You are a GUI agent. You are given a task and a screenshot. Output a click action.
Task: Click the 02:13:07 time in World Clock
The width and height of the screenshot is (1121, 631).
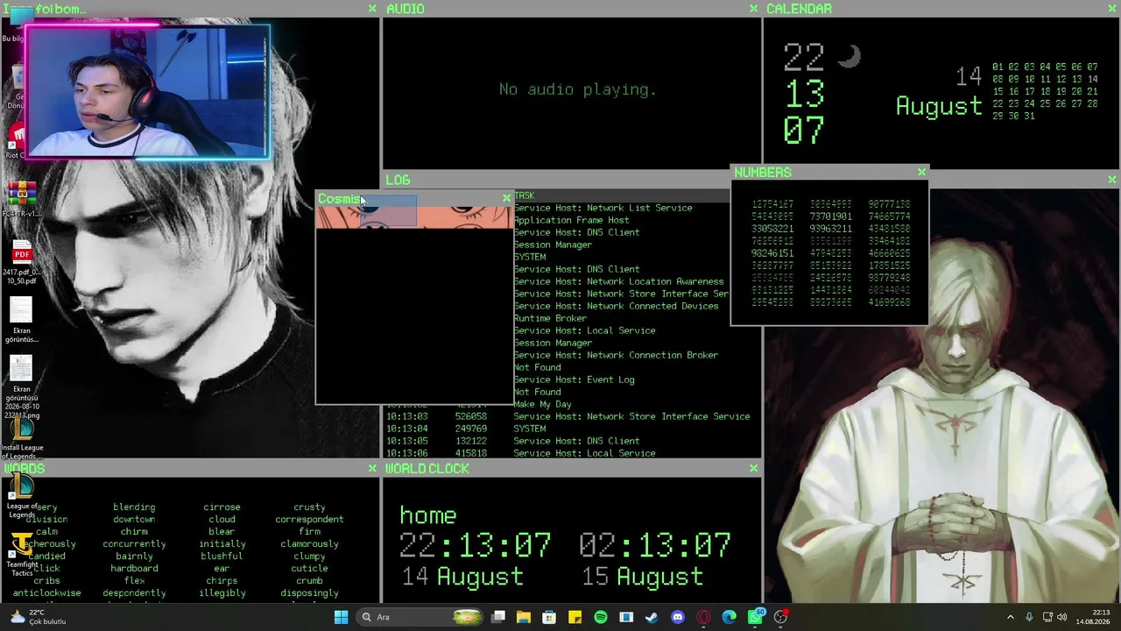pyautogui.click(x=655, y=546)
